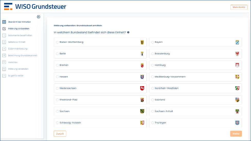Click the Schleswig-Holstein coat of arms
The width and height of the screenshot is (251, 141).
point(142,123)
